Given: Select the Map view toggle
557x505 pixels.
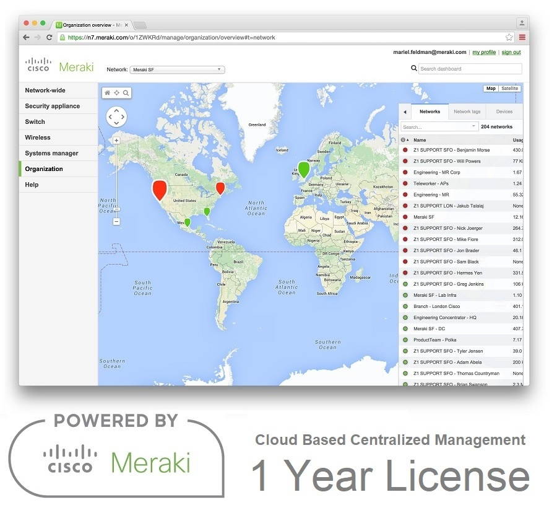Looking at the screenshot, I should coord(490,88).
